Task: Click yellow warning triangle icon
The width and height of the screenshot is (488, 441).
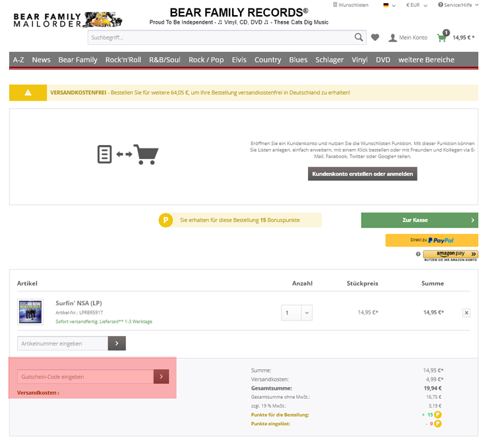Action: click(28, 93)
